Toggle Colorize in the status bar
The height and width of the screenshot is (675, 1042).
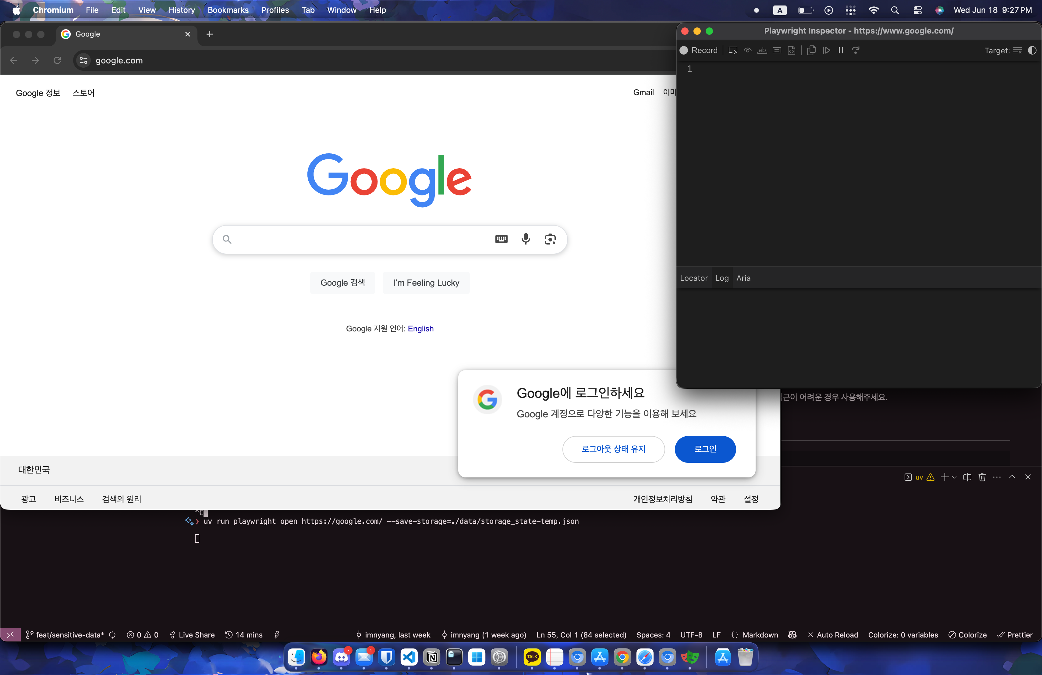pos(968,635)
